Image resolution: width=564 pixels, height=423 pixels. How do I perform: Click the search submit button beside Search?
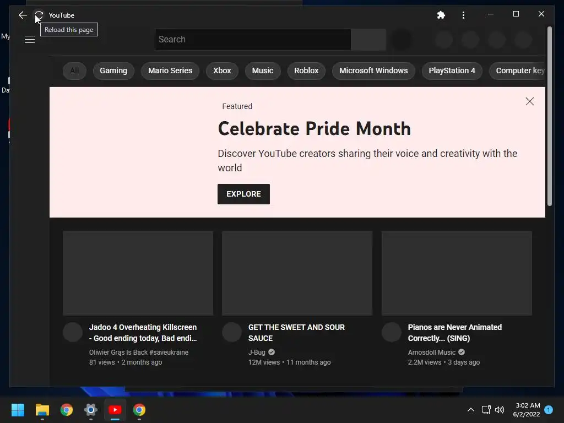[x=368, y=40]
